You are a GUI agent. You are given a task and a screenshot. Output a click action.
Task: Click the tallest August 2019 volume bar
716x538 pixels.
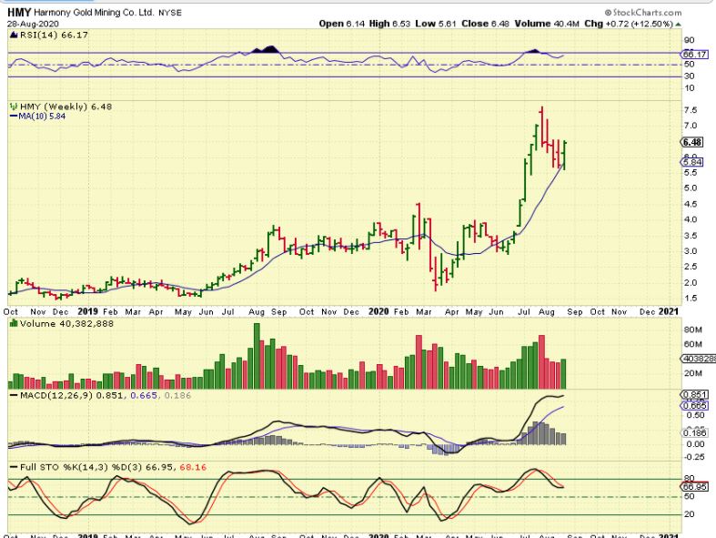point(257,356)
